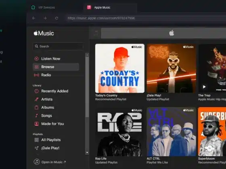
Task: Click 'Recommended Playlist' under Today's Country
Action: point(111,99)
